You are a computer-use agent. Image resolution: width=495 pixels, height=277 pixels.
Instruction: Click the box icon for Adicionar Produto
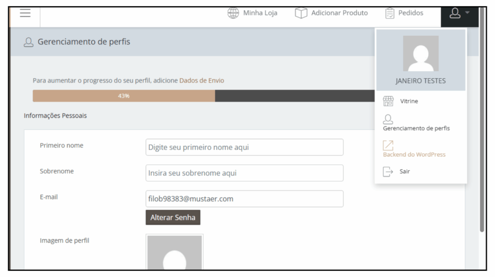(x=301, y=13)
